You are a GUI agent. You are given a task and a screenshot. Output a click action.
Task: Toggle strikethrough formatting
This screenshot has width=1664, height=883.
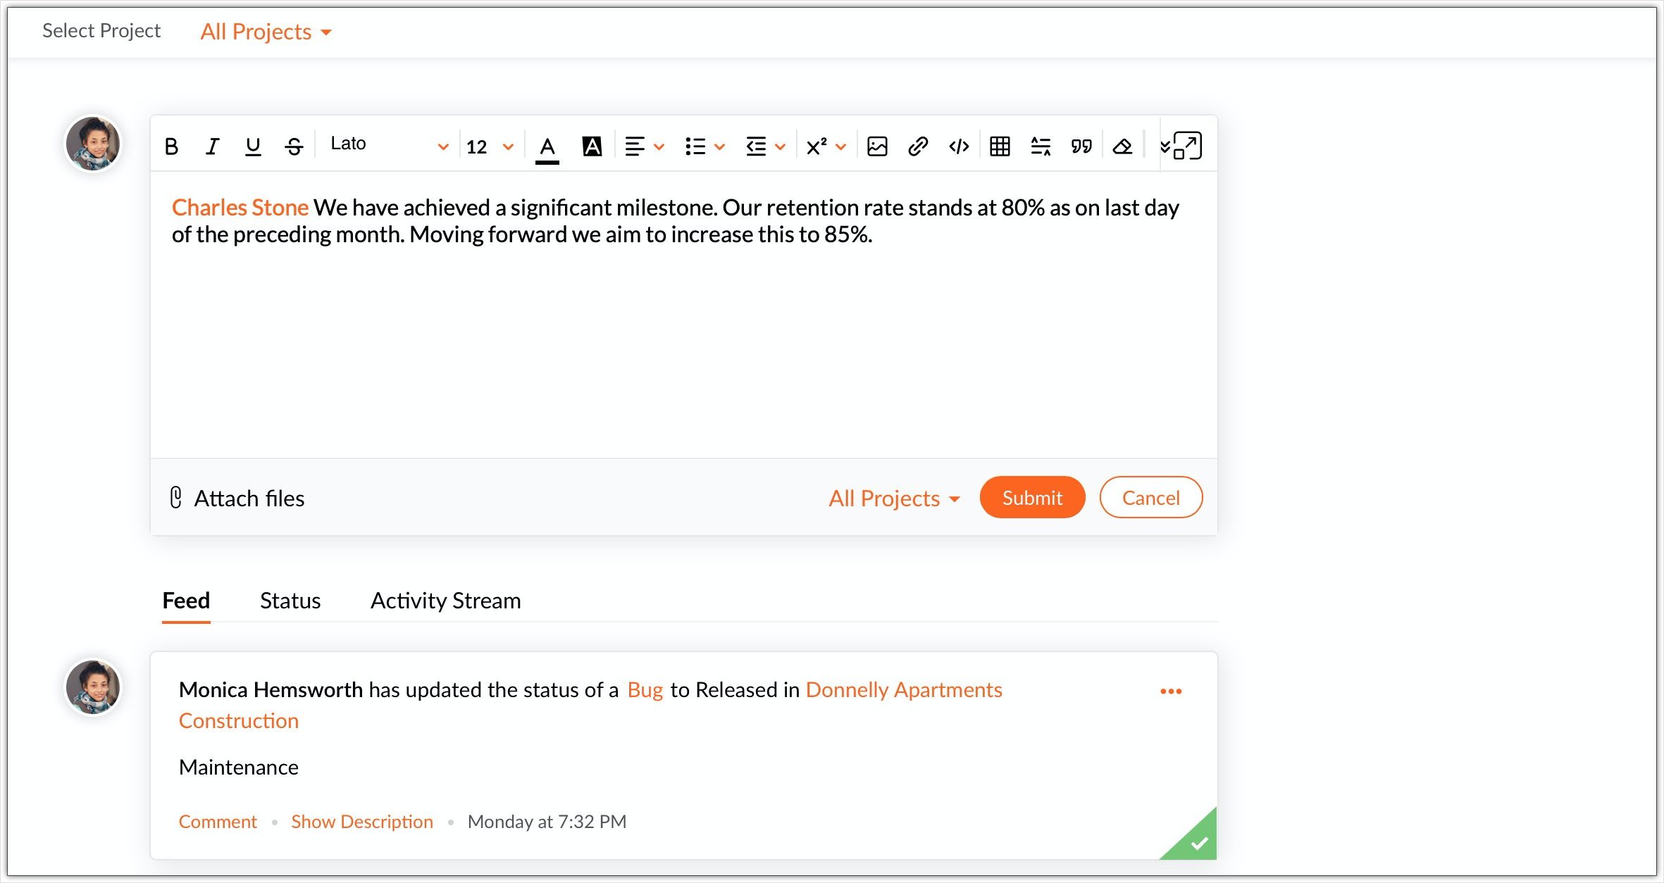coord(294,146)
